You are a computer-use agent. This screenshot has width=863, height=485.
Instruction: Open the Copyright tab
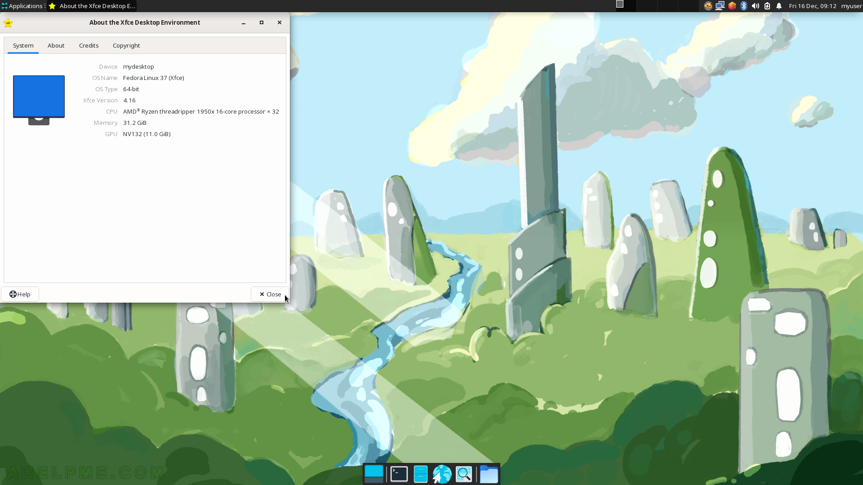tap(126, 45)
